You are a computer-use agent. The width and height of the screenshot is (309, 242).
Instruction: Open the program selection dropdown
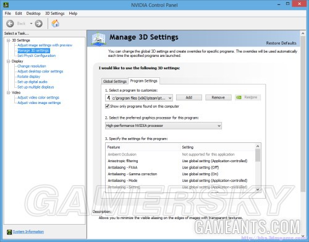click(139, 98)
